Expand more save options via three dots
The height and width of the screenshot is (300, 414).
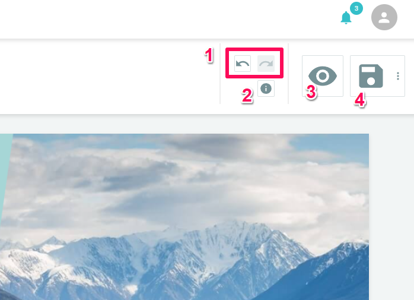(x=398, y=76)
